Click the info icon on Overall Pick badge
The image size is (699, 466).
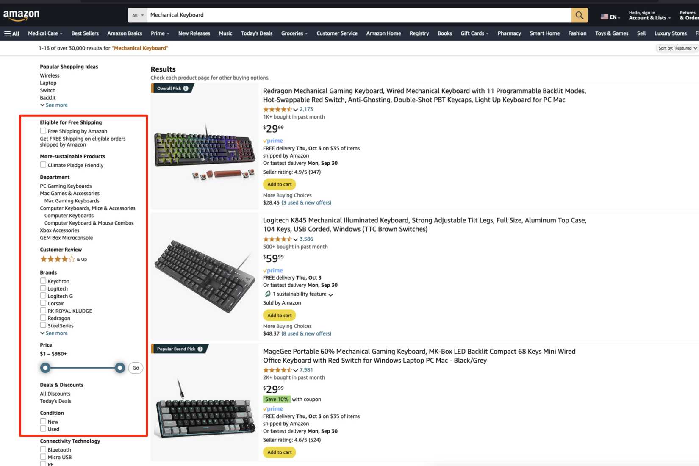[186, 88]
